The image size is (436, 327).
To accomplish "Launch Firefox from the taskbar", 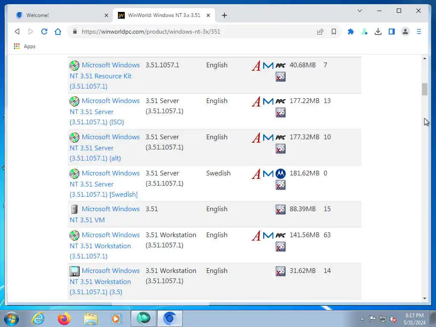I will pyautogui.click(x=64, y=318).
